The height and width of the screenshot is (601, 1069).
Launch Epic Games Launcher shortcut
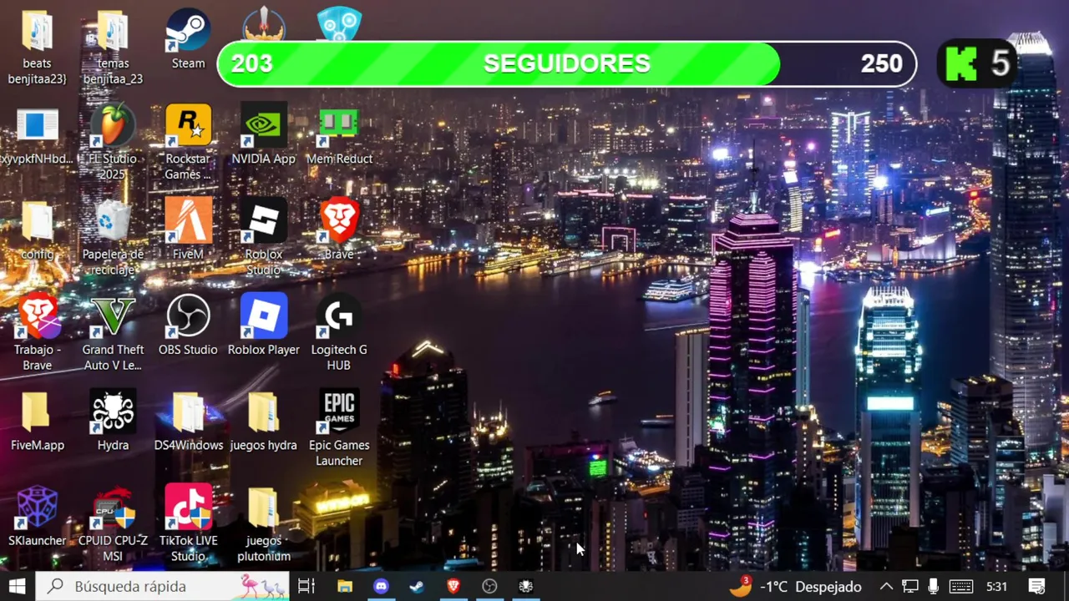[x=339, y=427]
